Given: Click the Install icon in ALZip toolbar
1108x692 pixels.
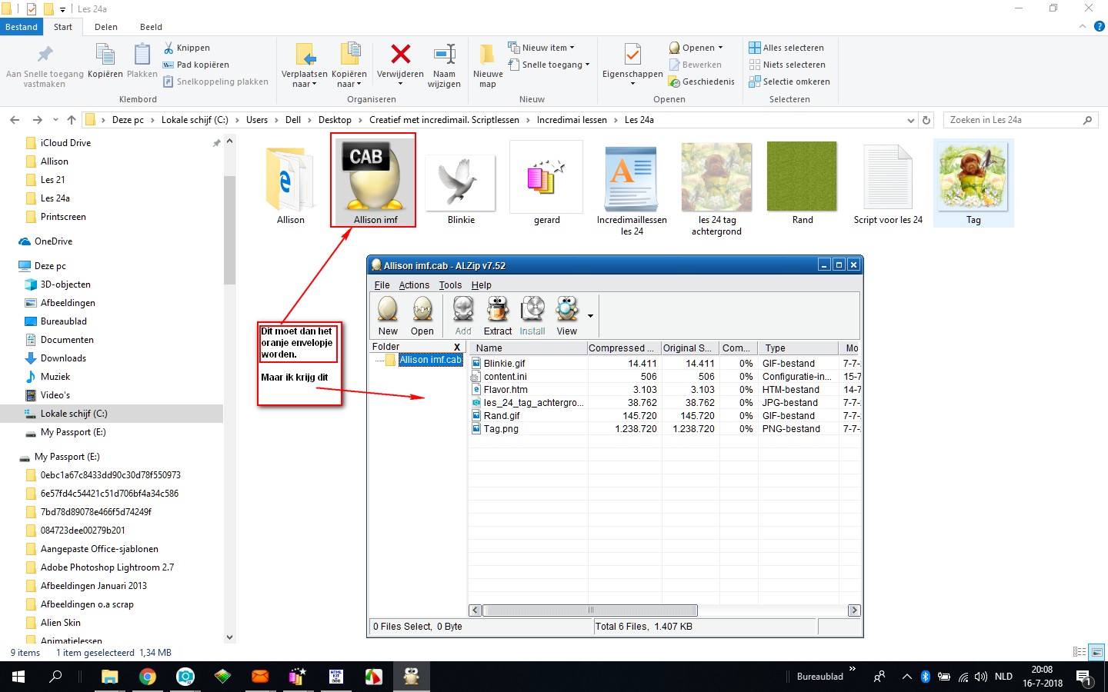Looking at the screenshot, I should (x=532, y=309).
